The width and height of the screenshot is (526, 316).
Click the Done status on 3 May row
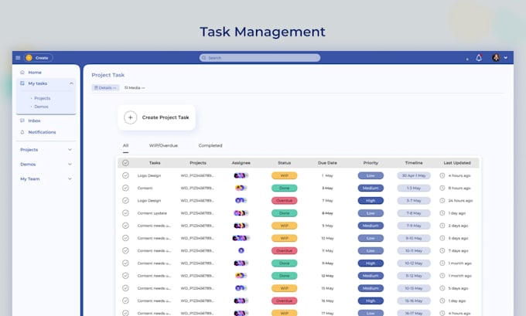pyautogui.click(x=284, y=188)
